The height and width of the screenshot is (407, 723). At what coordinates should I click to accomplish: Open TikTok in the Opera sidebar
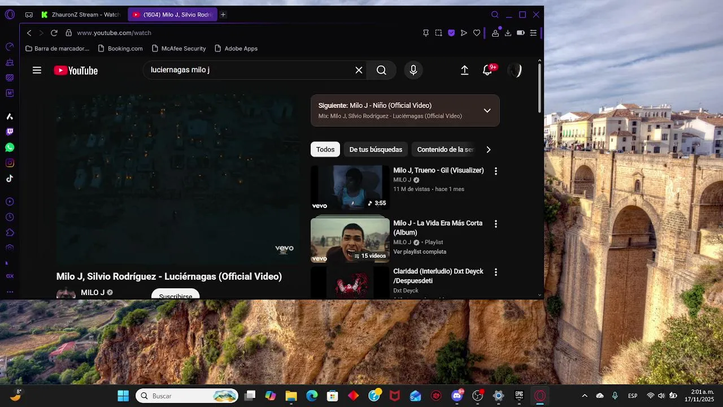tap(10, 179)
